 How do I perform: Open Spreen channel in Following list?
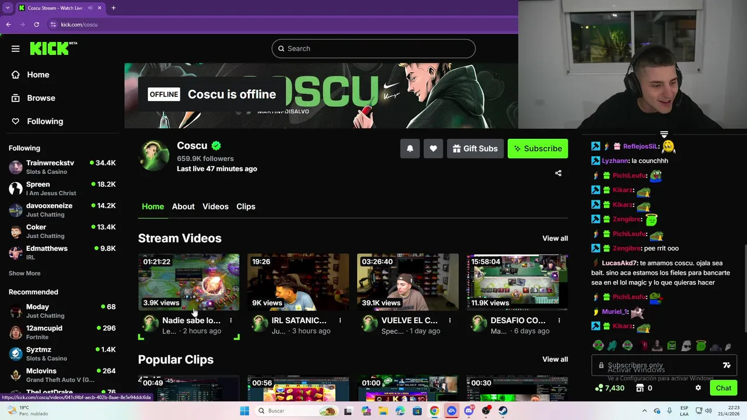coord(62,188)
